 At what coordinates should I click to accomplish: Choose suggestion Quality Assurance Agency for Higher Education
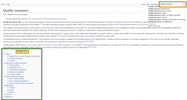[164, 15]
